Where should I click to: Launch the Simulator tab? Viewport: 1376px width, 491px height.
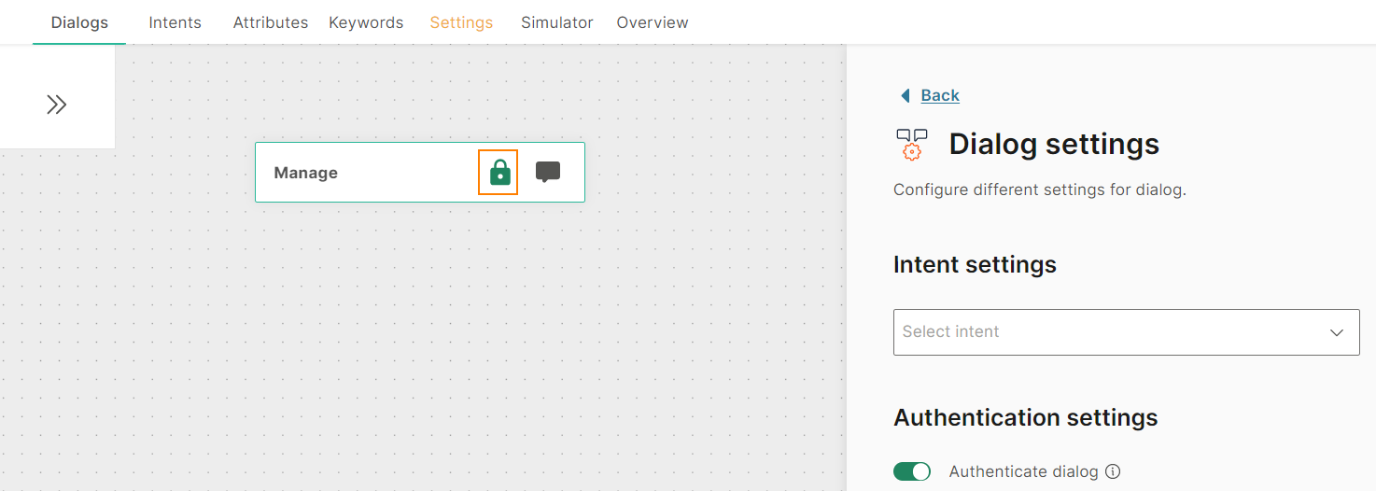point(557,22)
